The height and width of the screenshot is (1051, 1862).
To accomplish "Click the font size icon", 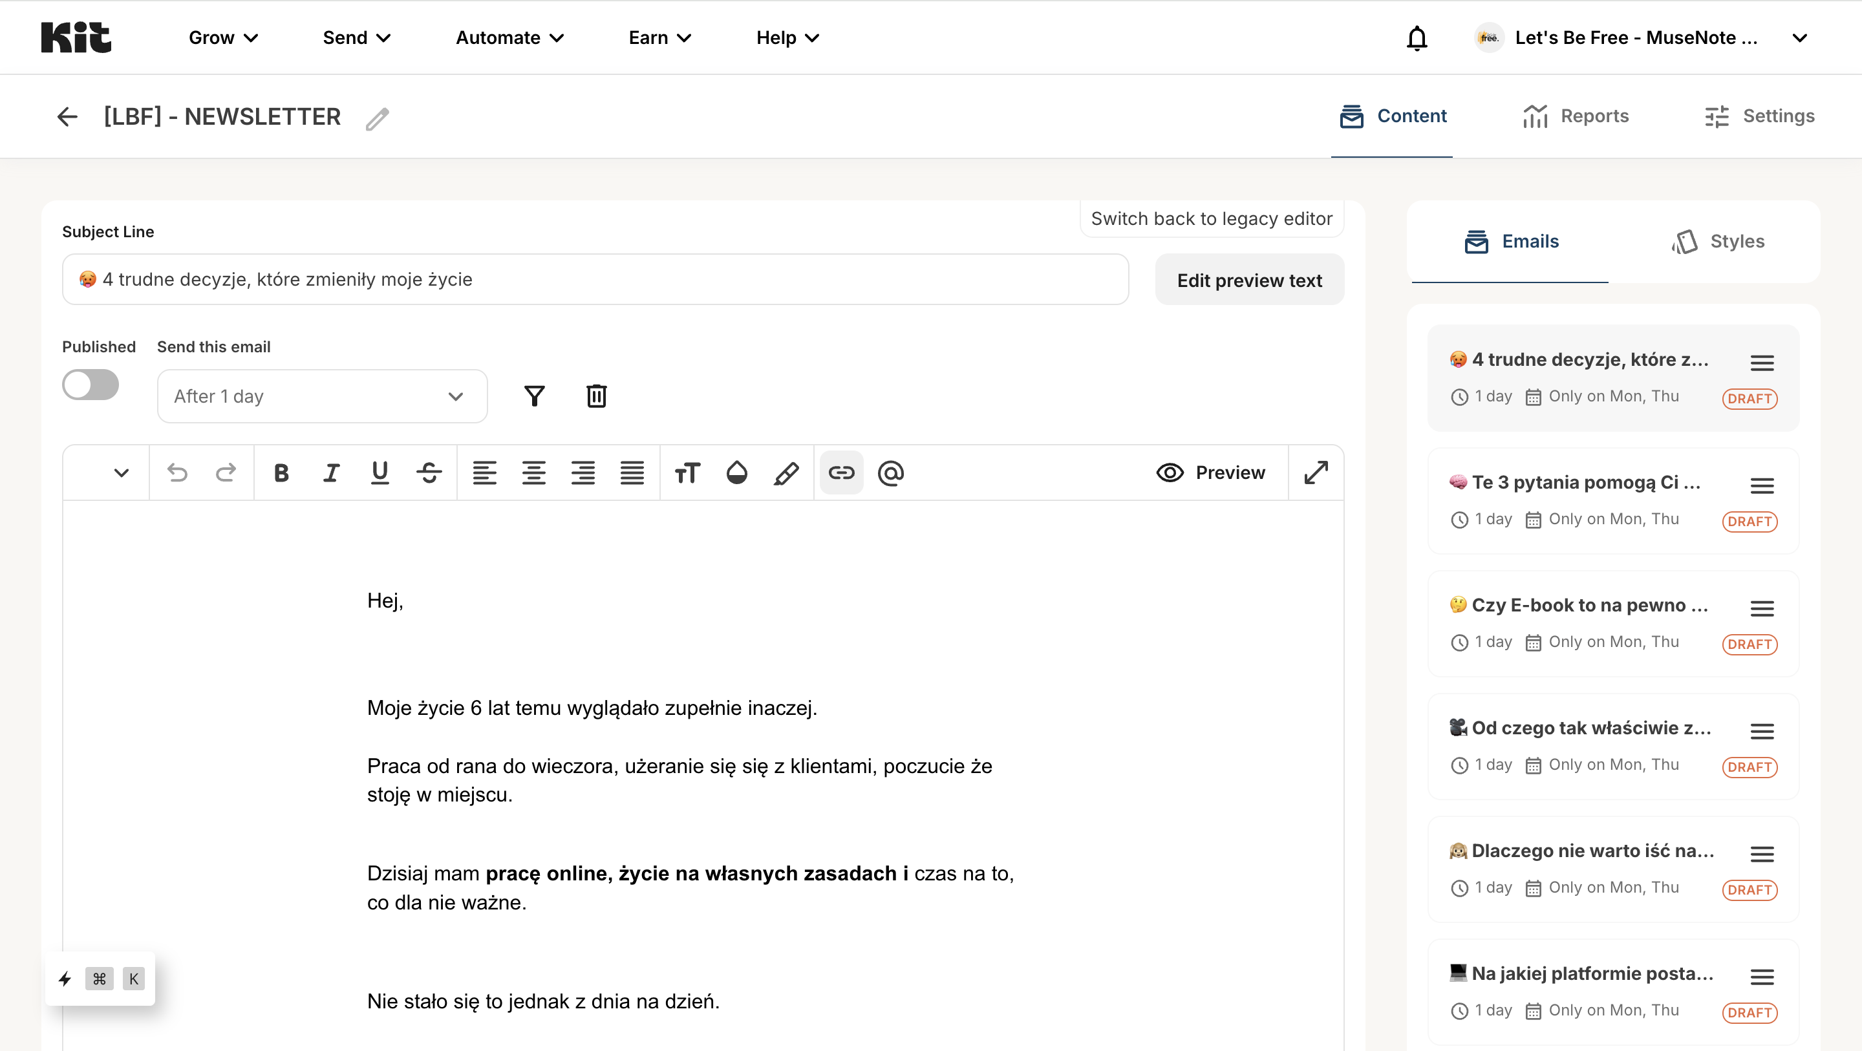I will click(687, 472).
